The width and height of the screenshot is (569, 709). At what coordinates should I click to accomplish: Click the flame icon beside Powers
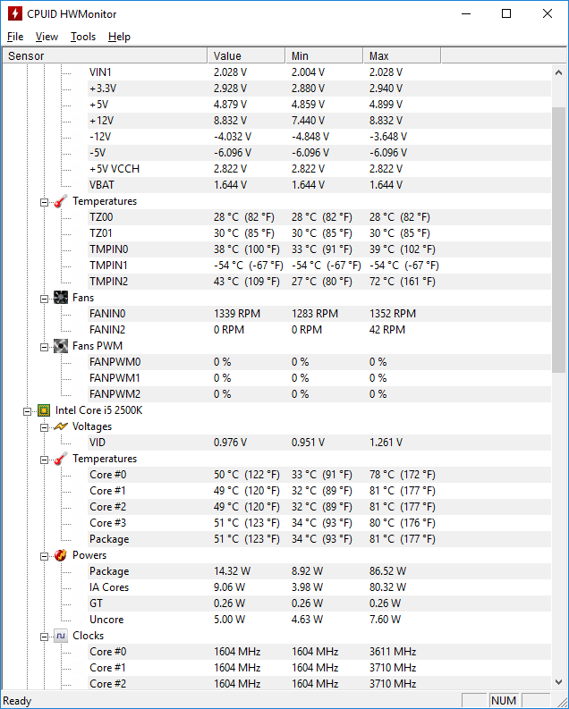click(61, 555)
